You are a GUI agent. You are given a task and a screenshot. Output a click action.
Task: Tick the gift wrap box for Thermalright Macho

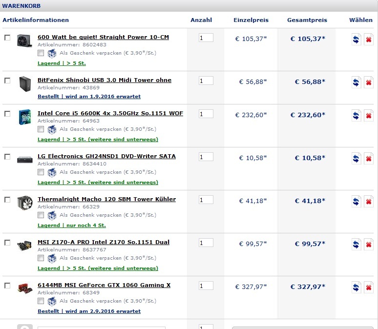[41, 215]
